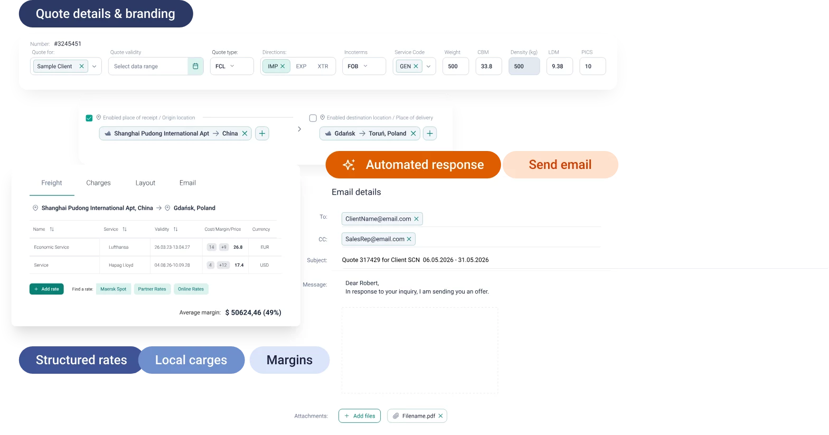The image size is (829, 435).
Task: Expand the Quote for client dropdown
Action: click(x=95, y=67)
